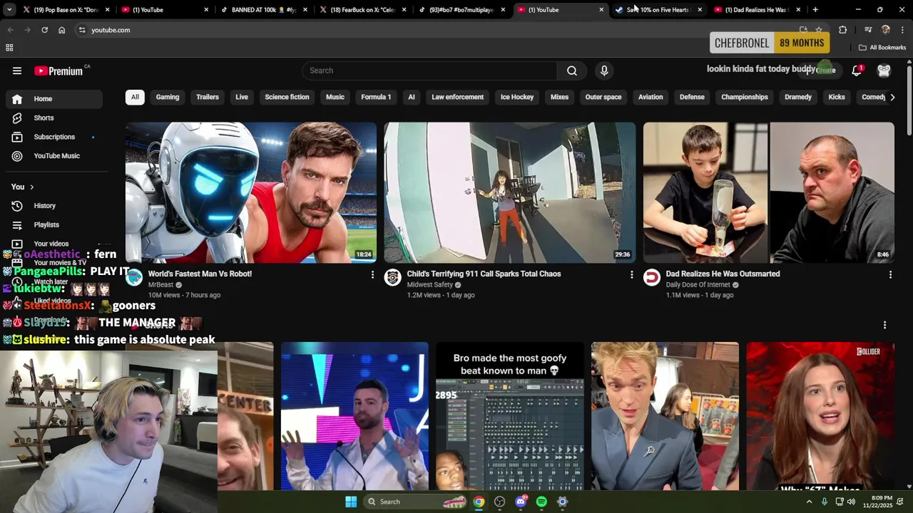Viewport: 913px width, 513px height.
Task: Open the MrBeast channel avatar
Action: pos(134,278)
